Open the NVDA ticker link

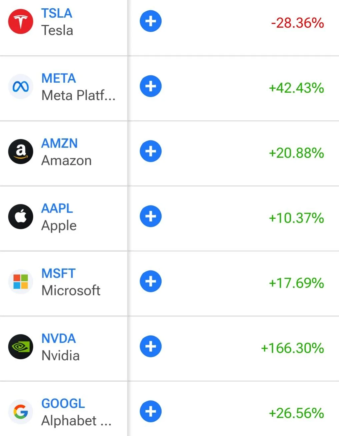(x=59, y=338)
